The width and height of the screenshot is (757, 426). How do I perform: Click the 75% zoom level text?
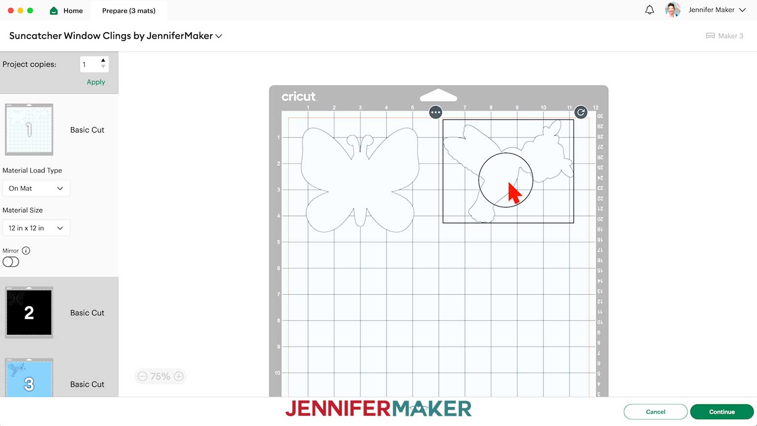pos(160,376)
